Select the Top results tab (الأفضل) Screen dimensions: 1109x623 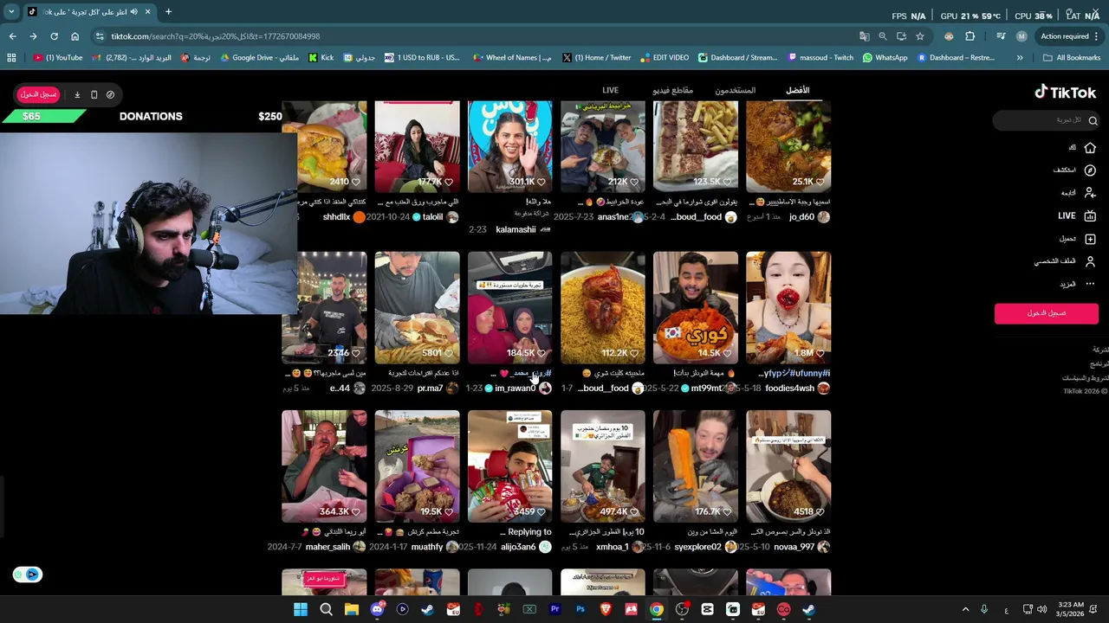(797, 90)
